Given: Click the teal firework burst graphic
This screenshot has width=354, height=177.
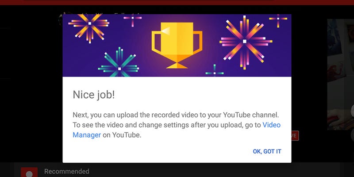Looking at the screenshot, I should 119,63.
